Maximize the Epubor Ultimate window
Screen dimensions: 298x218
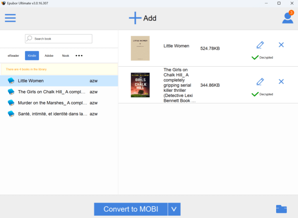[x=279, y=3]
